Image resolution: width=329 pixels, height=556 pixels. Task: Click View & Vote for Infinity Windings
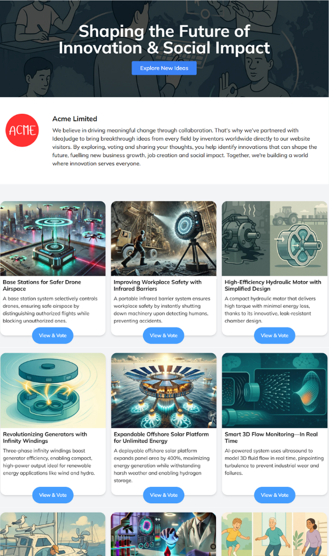click(53, 495)
